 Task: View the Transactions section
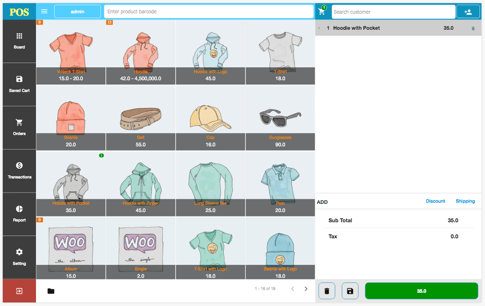pos(19,171)
